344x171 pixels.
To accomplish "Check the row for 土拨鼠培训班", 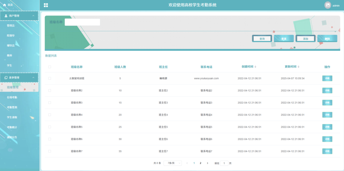I will click(50, 78).
